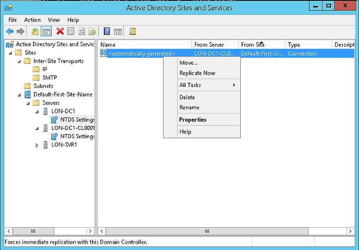
Task: Expand the LON-SVR1 server node
Action: [x=37, y=145]
